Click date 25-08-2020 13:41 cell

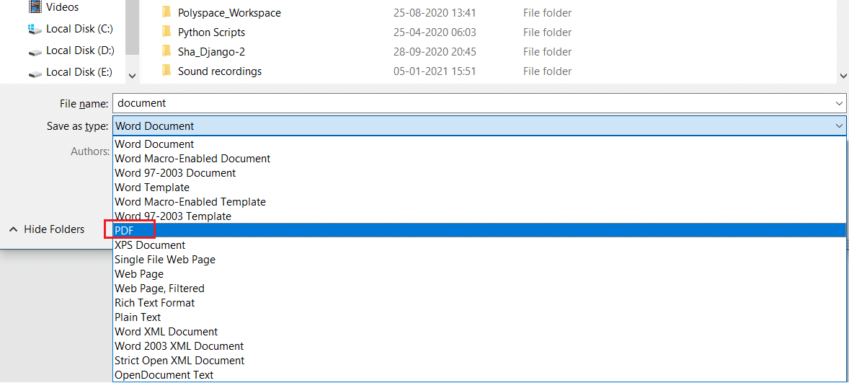[435, 12]
